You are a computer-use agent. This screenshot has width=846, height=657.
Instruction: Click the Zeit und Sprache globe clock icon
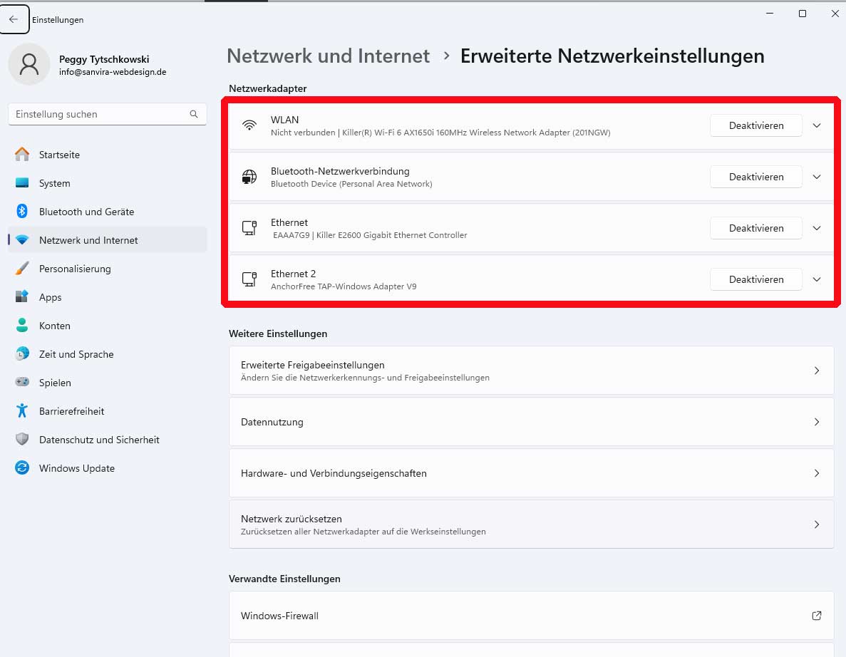(22, 353)
